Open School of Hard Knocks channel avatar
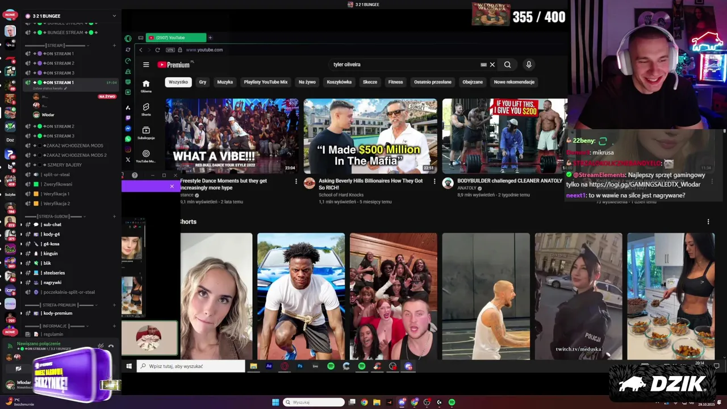Image resolution: width=727 pixels, height=409 pixels. [x=310, y=183]
